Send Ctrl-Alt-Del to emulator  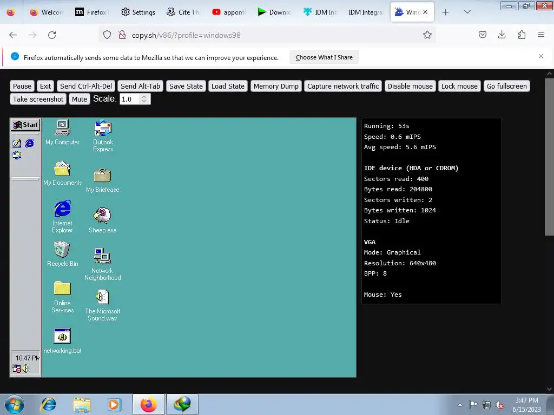86,86
